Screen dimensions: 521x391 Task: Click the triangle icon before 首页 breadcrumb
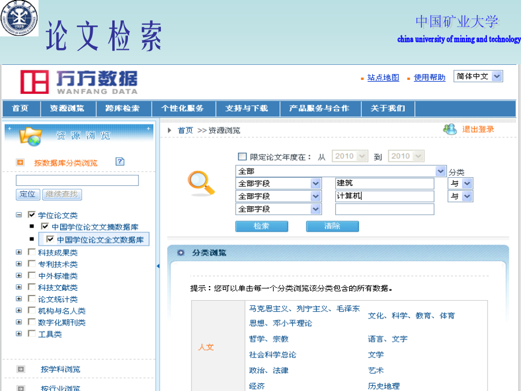pos(170,130)
